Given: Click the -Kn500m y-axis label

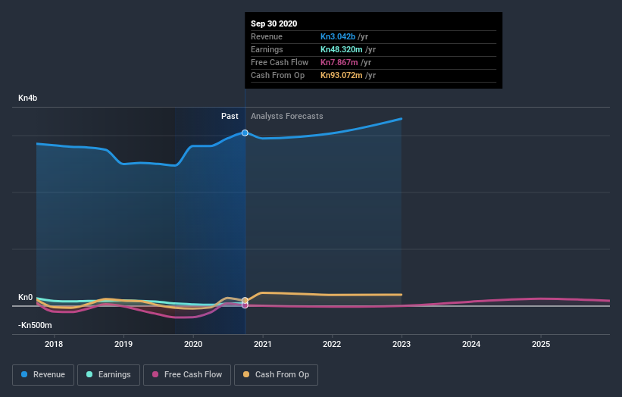Looking at the screenshot, I should [x=35, y=325].
